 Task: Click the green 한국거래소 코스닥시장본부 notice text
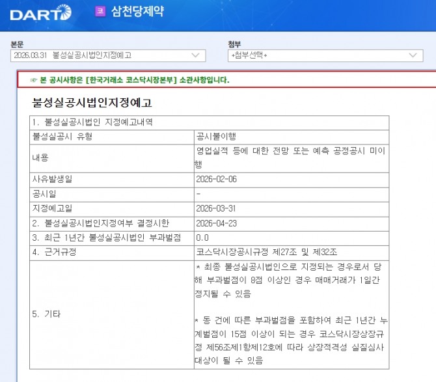[x=135, y=80]
